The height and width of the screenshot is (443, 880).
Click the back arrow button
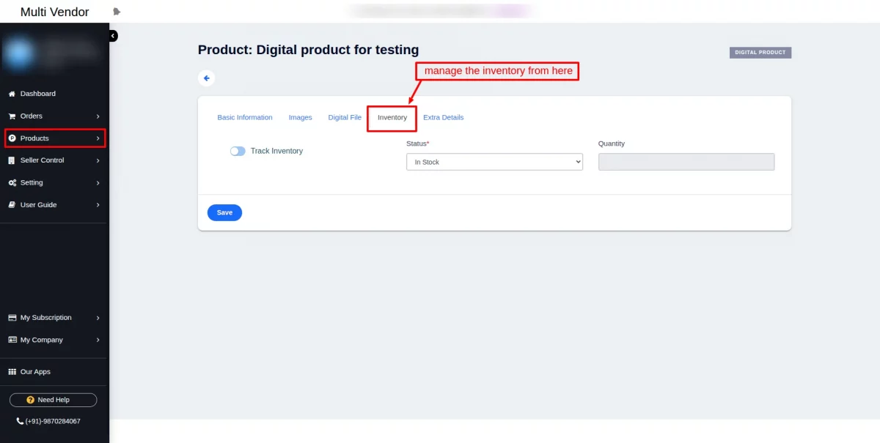207,78
